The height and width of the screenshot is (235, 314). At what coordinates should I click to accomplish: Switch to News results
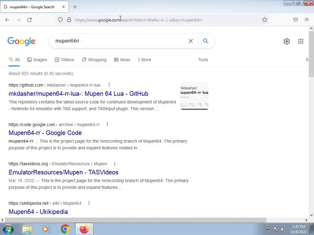122,60
